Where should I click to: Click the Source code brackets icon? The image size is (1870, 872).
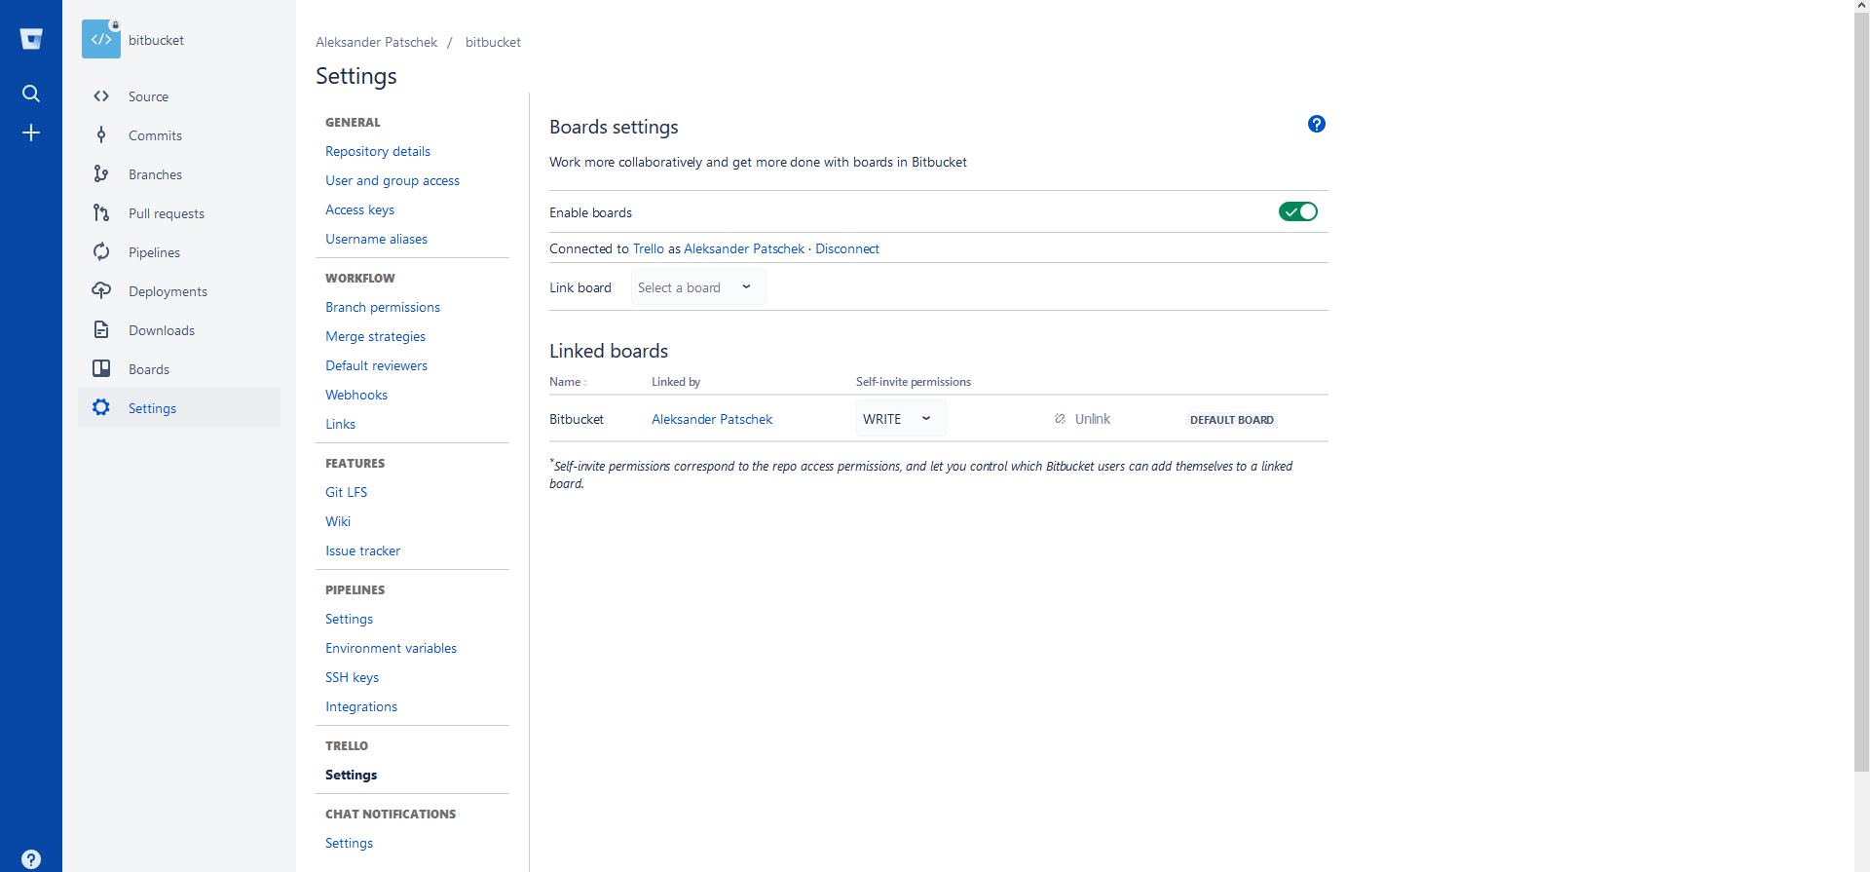click(101, 96)
